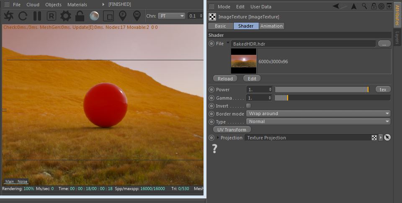Open the Border mode Wrap around dropdown
This screenshot has width=402, height=203.
[318, 113]
